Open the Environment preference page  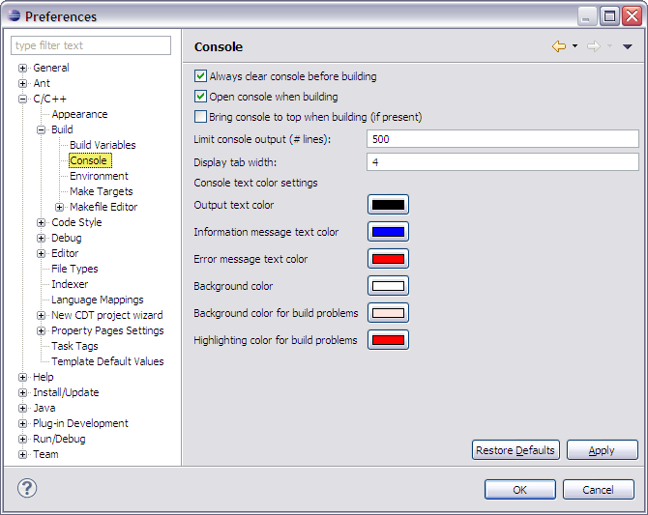pos(99,176)
